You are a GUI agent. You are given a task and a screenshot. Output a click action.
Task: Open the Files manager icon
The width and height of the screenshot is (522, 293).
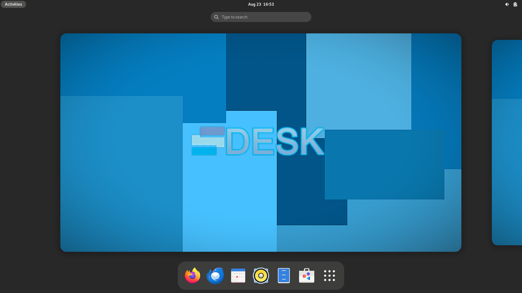(x=284, y=275)
